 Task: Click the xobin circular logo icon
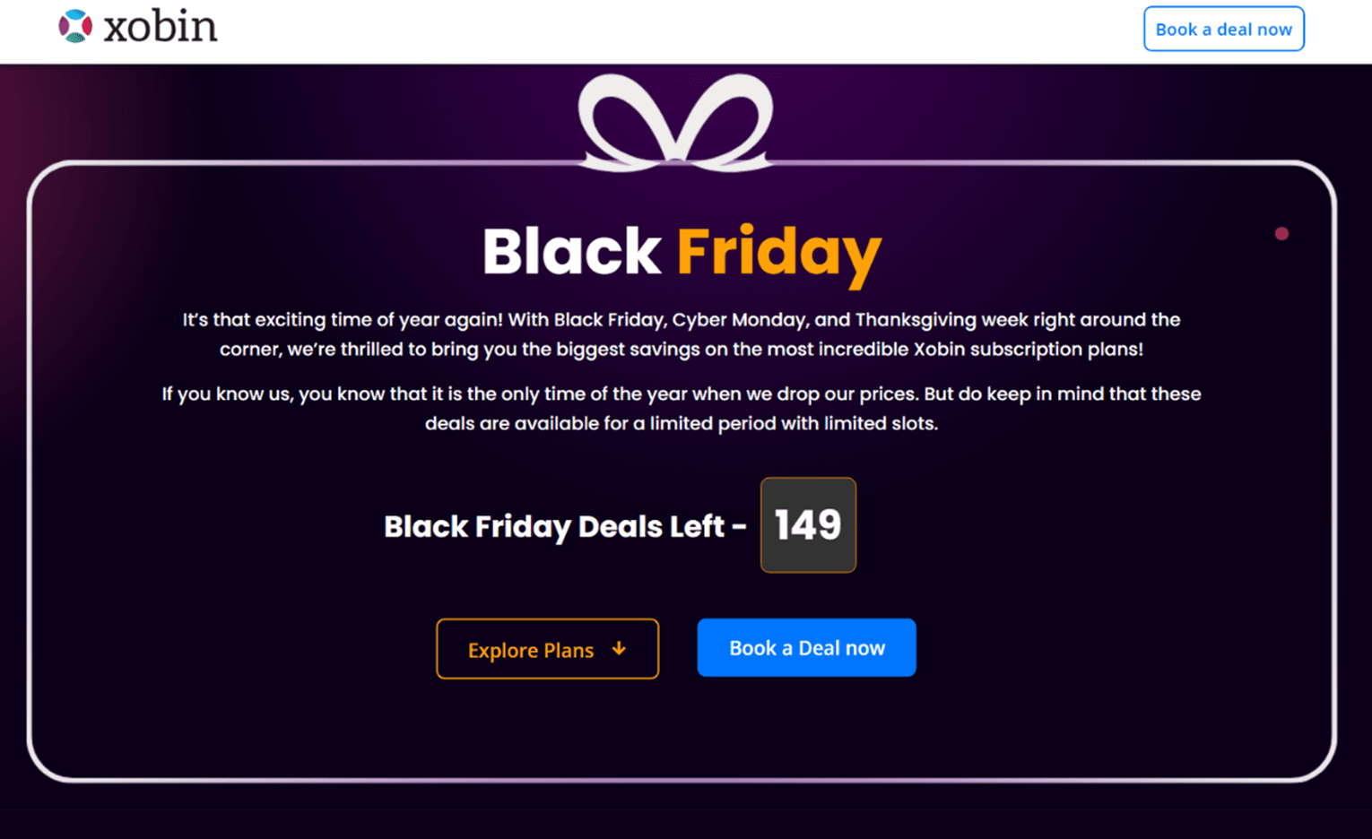[x=75, y=26]
